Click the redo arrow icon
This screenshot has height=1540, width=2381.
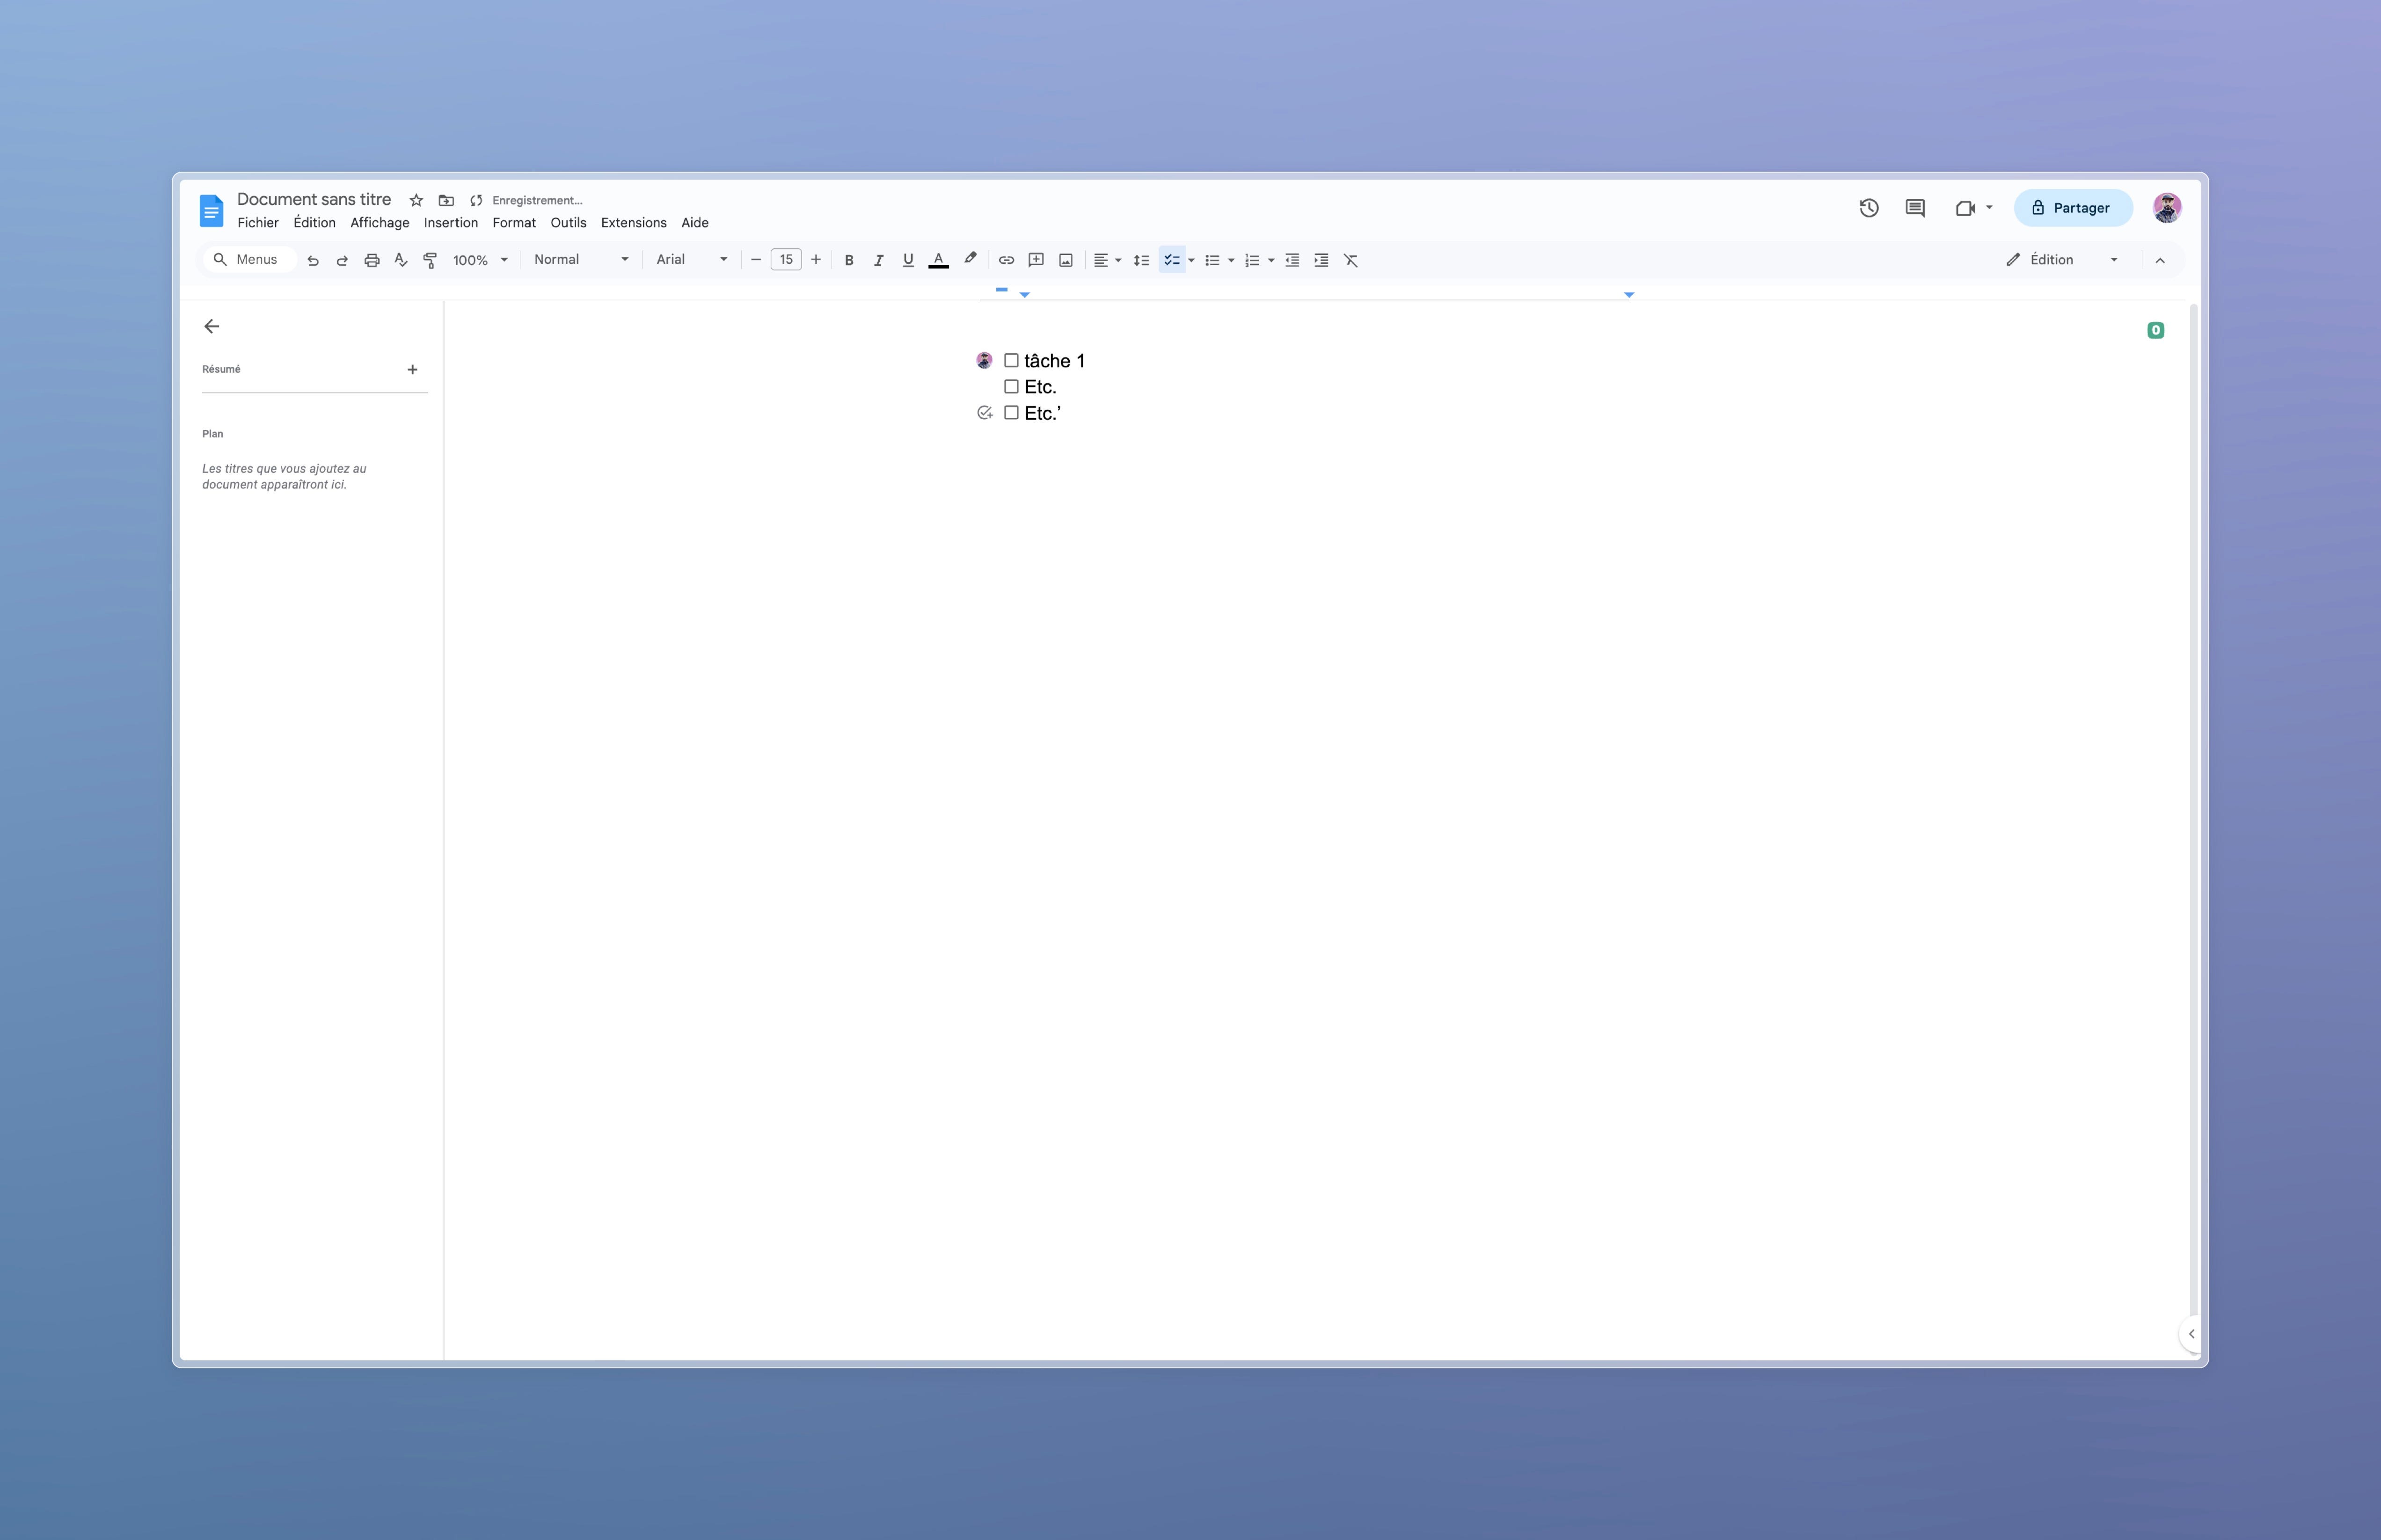[342, 260]
